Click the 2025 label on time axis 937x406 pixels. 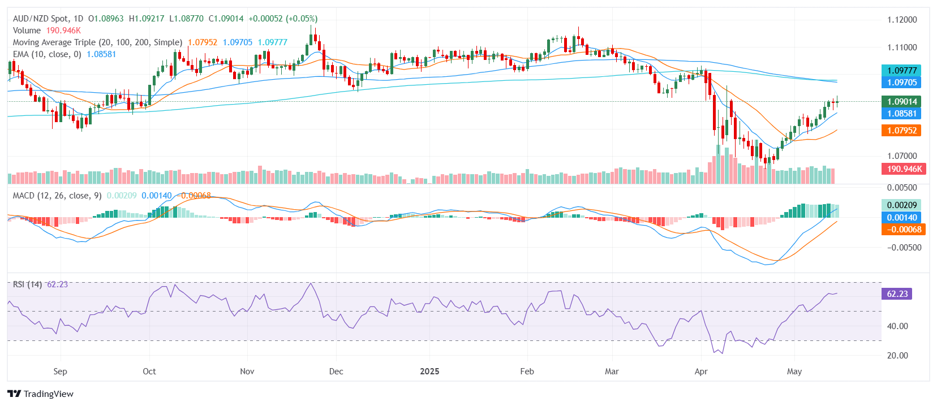(429, 372)
